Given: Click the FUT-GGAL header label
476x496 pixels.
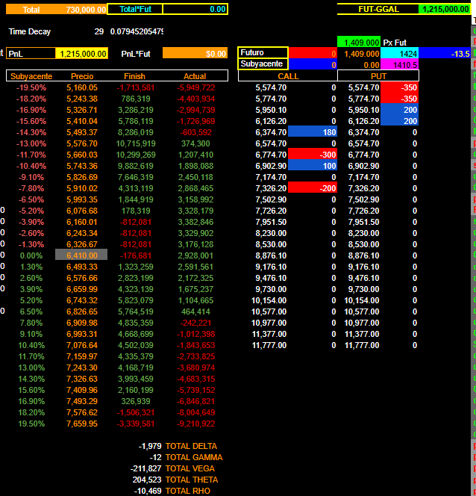Looking at the screenshot, I should click(x=378, y=9).
